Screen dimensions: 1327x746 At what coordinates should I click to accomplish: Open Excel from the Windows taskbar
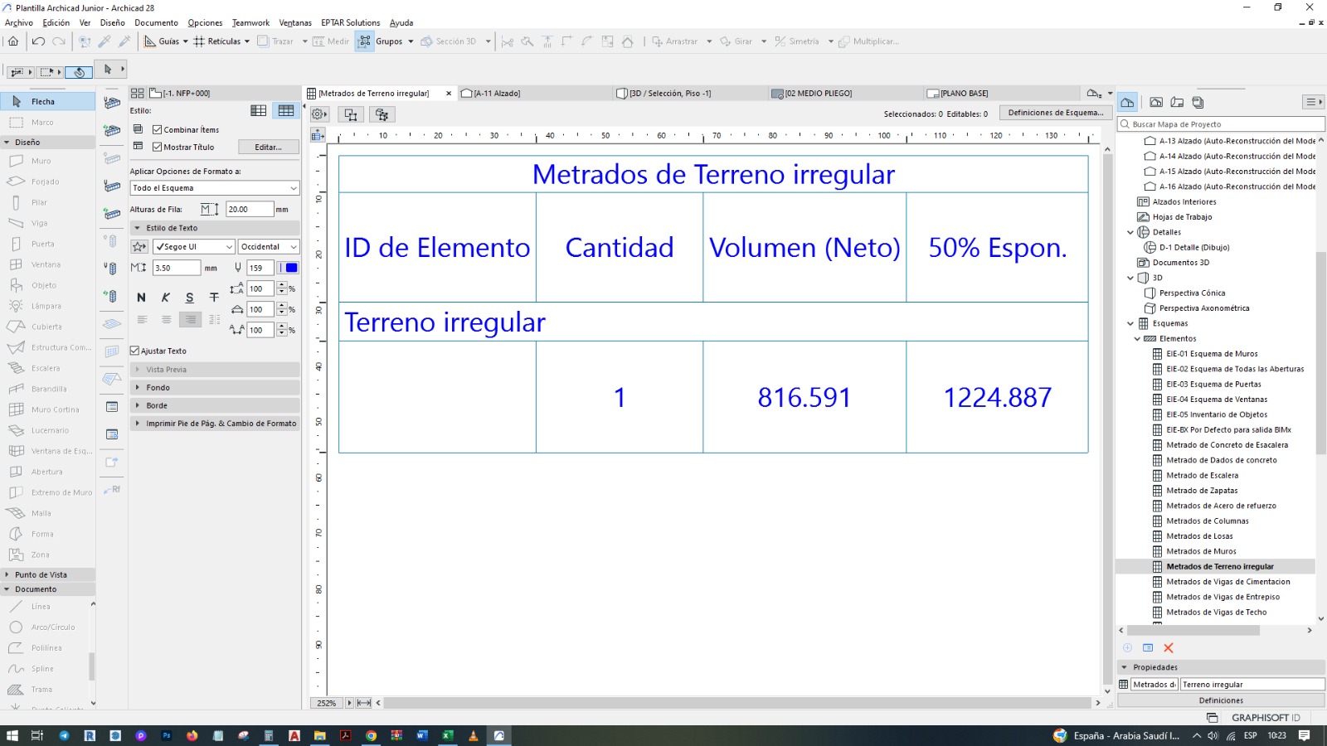click(x=448, y=735)
